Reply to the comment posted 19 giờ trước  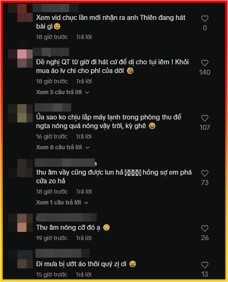point(84,238)
